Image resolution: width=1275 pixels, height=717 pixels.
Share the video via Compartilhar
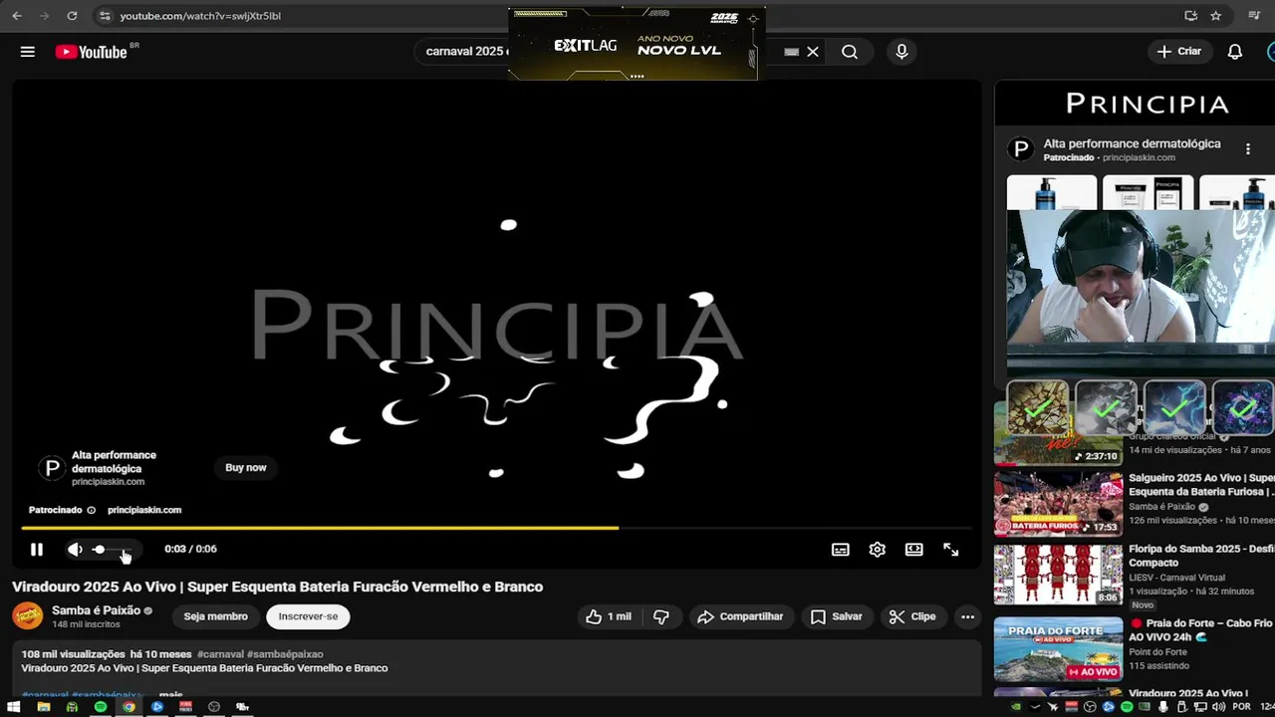740,616
